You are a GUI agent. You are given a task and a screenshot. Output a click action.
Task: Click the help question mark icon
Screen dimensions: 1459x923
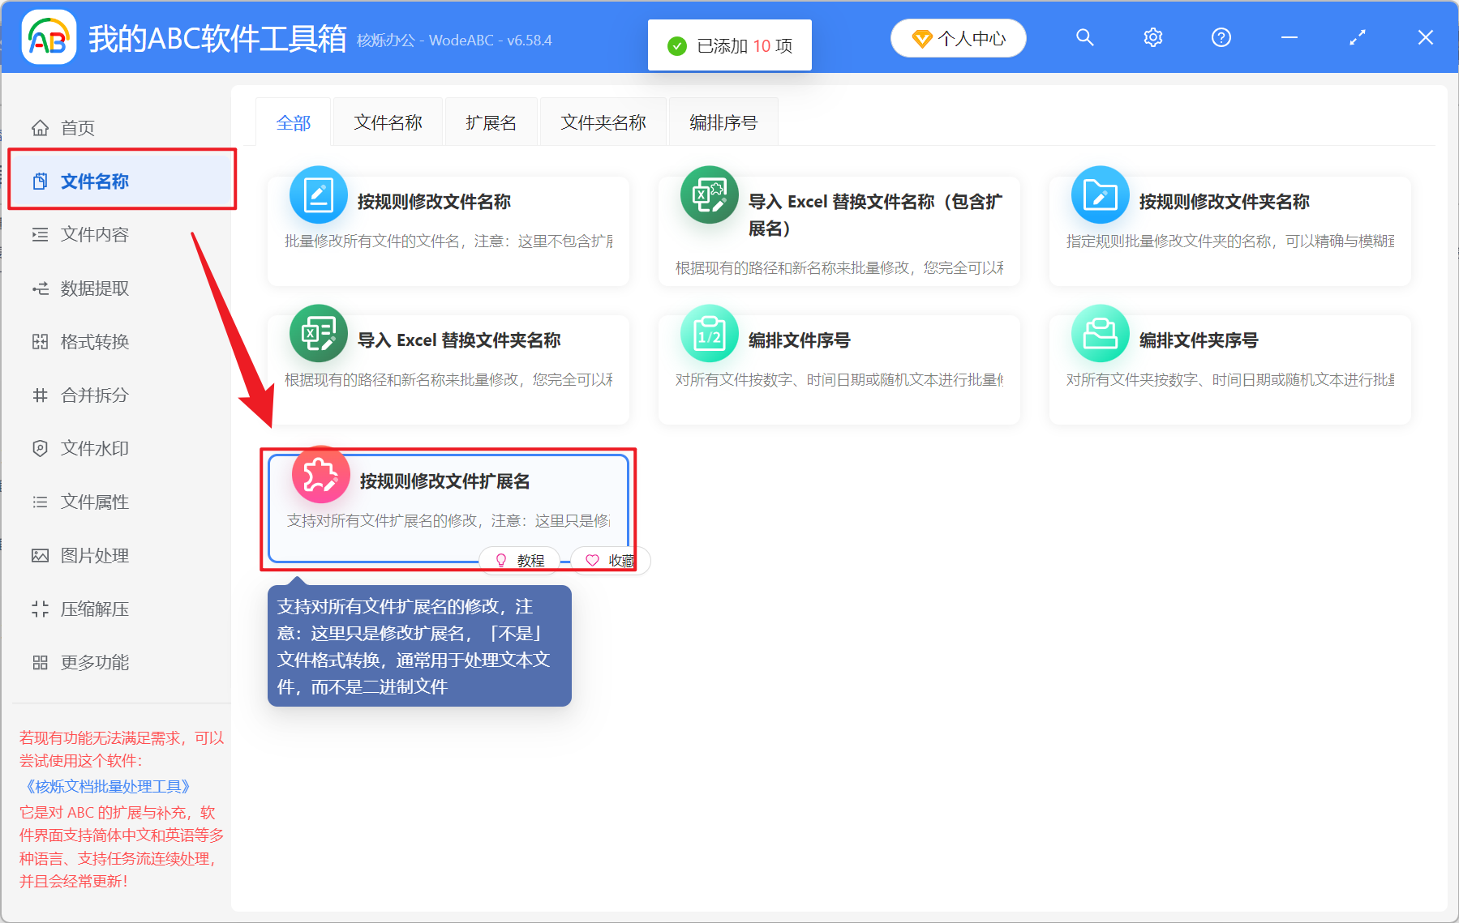pos(1221,37)
